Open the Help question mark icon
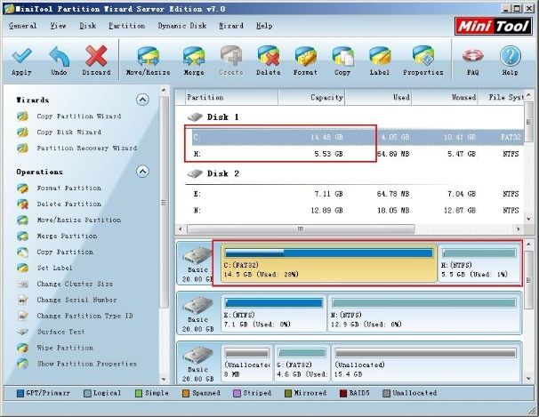The width and height of the screenshot is (539, 417). 511,56
